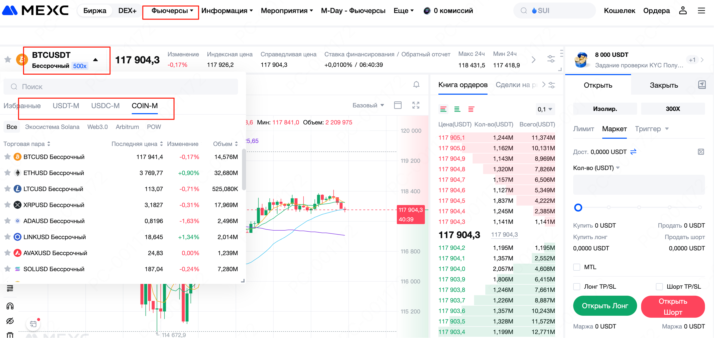Click the Поиск pair search field
The width and height of the screenshot is (714, 338).
coord(121,87)
